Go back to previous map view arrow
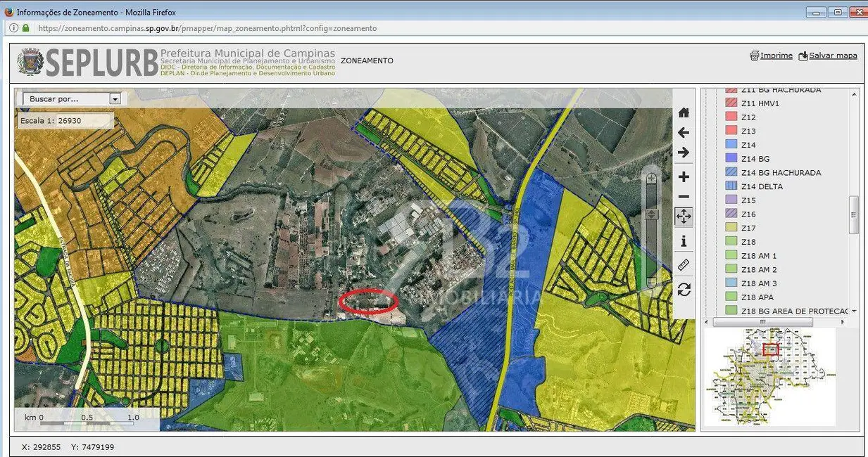This screenshot has height=457, width=868. click(x=684, y=132)
